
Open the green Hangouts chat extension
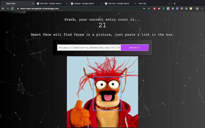tap(163, 9)
